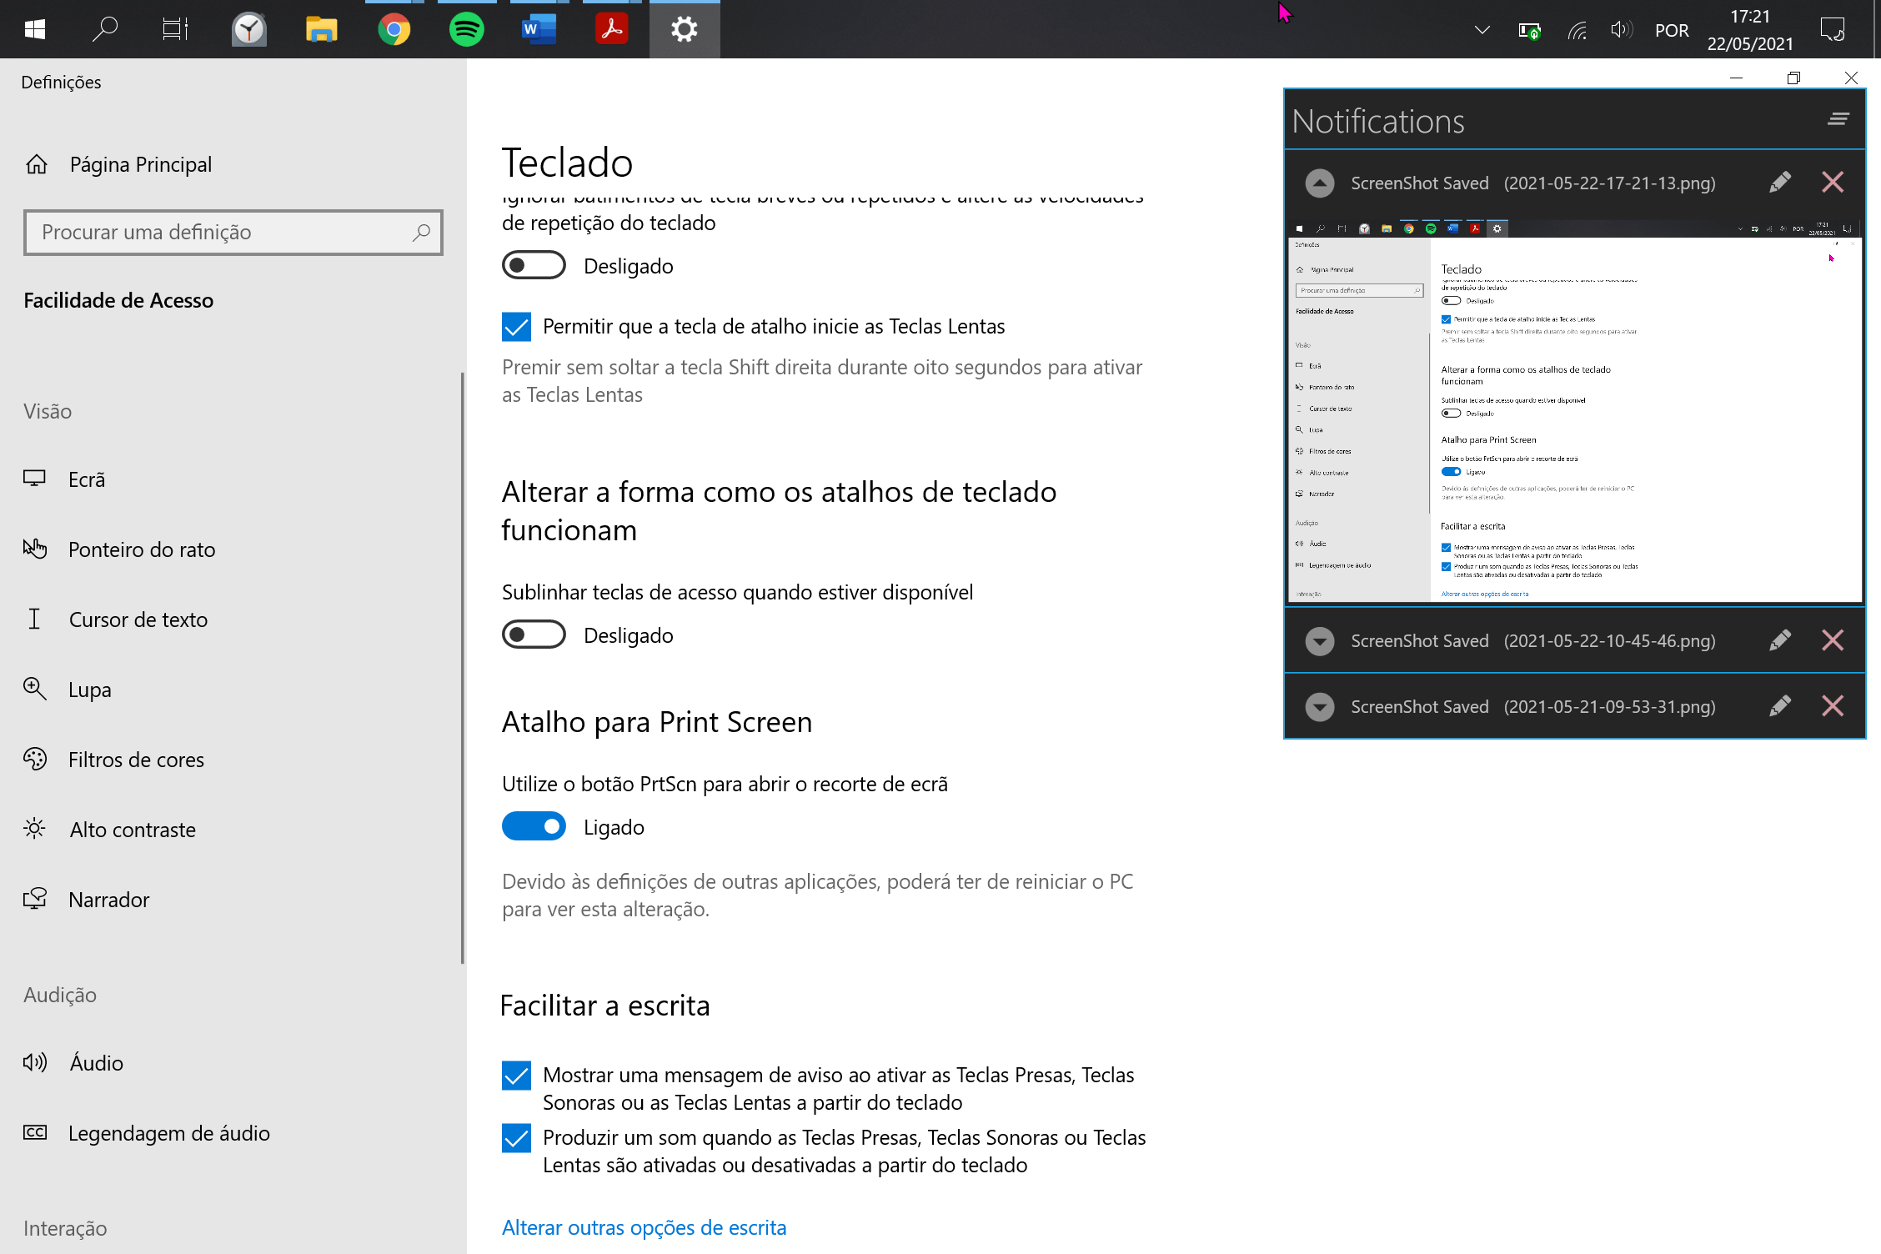Open Filtros de cores settings page
1881x1254 pixels.
tap(136, 760)
